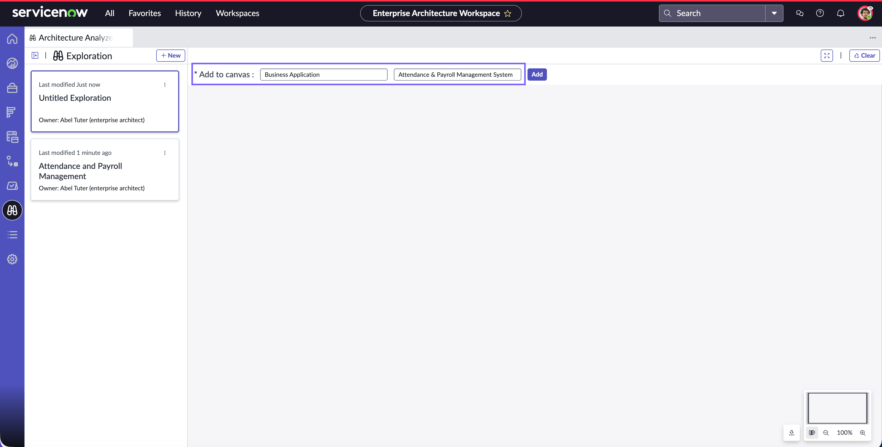Open the Attendance and Payroll Management card

[105, 169]
